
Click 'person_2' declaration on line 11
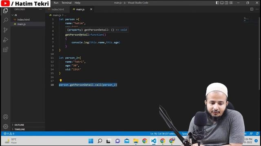click(72, 58)
